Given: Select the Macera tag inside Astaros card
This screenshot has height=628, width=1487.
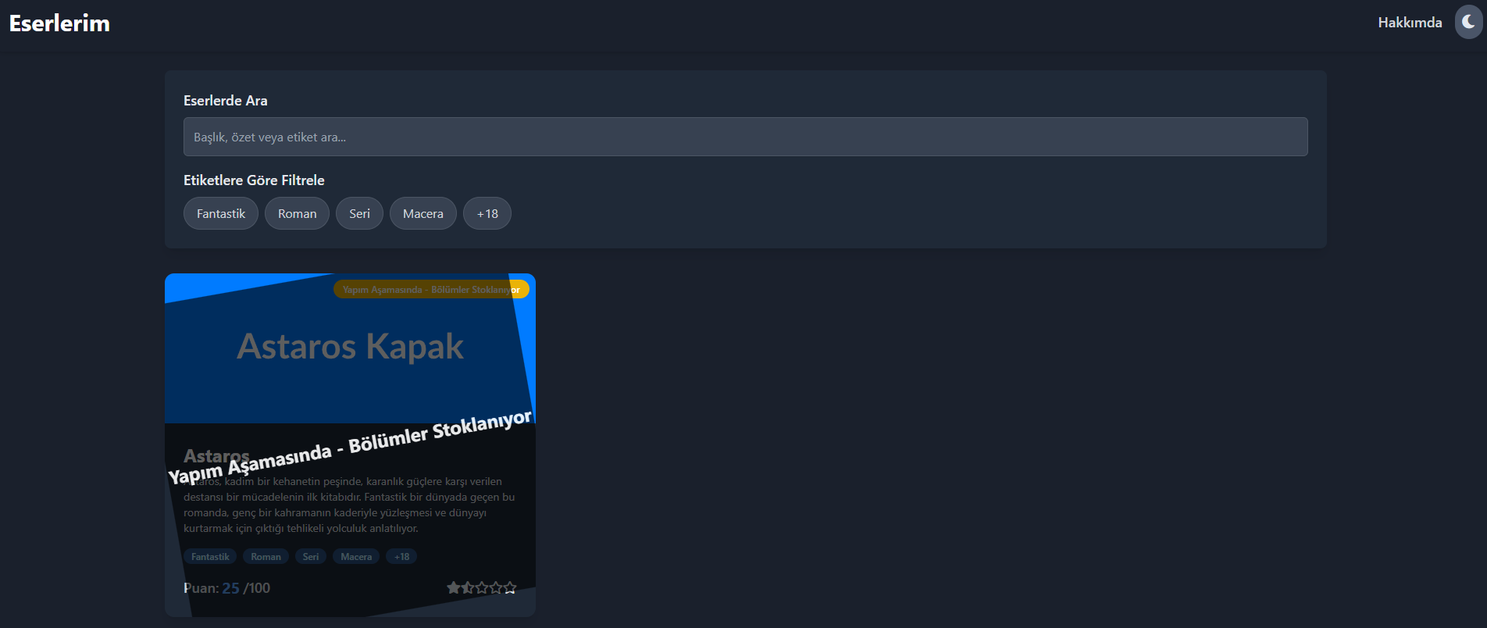Looking at the screenshot, I should pyautogui.click(x=356, y=557).
